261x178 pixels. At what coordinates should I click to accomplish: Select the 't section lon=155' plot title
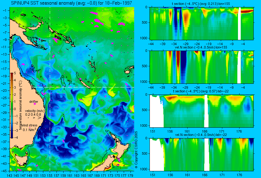pos(201,4)
